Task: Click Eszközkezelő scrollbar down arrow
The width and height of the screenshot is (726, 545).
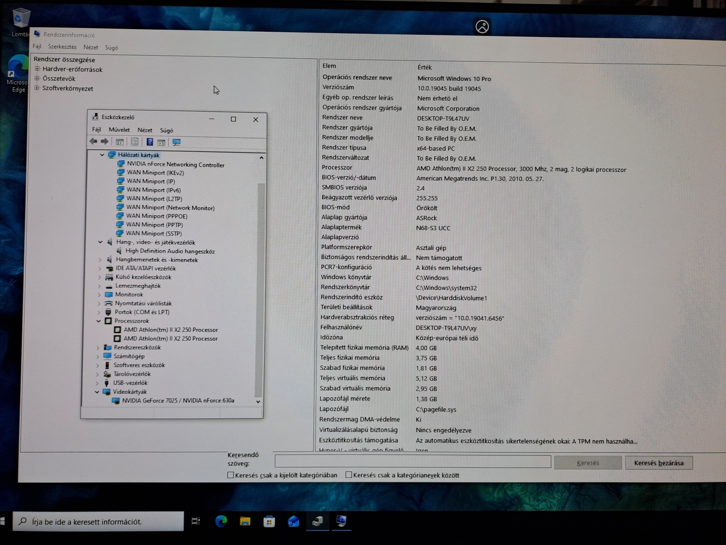Action: pyautogui.click(x=258, y=402)
